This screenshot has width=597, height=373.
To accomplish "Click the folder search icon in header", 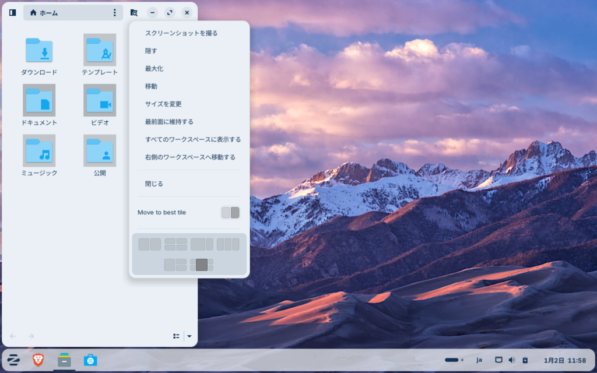I will click(134, 12).
